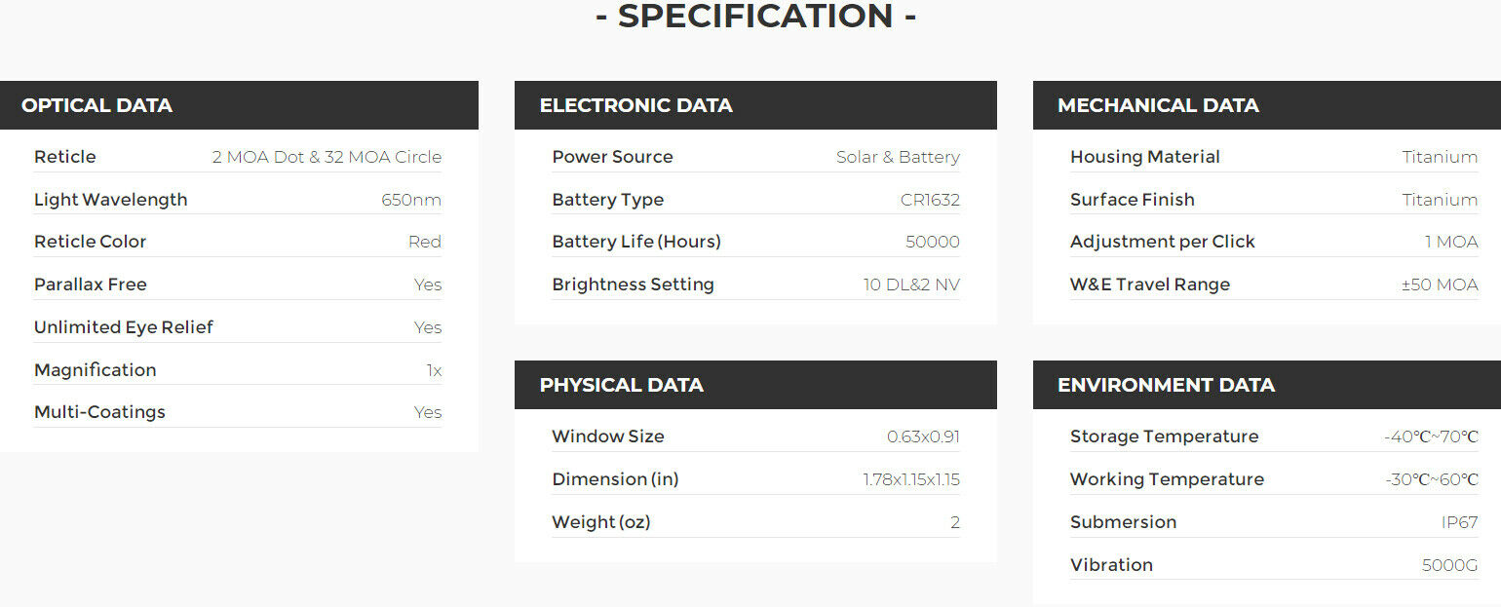Image resolution: width=1501 pixels, height=607 pixels.
Task: Click the ELECTRONIC DATA section header
Action: [635, 105]
